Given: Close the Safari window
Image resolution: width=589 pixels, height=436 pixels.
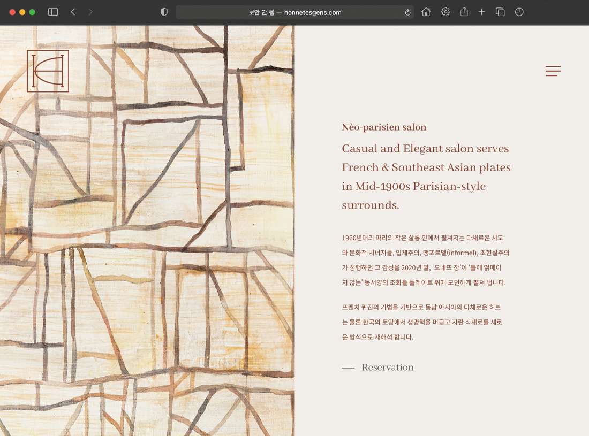Looking at the screenshot, I should (x=12, y=12).
